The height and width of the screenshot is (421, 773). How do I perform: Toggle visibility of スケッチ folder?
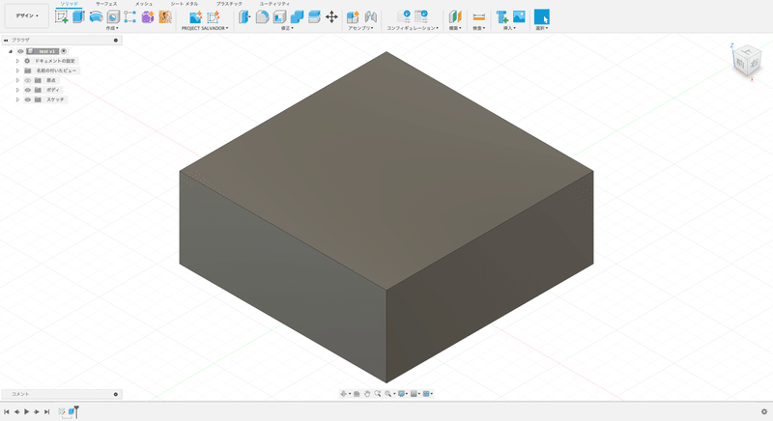(28, 99)
